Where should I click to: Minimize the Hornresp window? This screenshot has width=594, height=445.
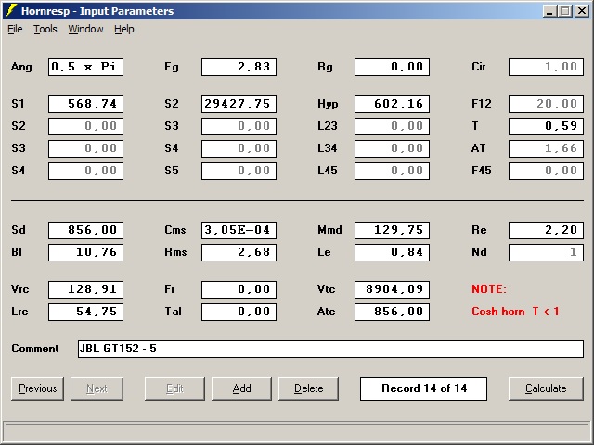[x=551, y=11]
